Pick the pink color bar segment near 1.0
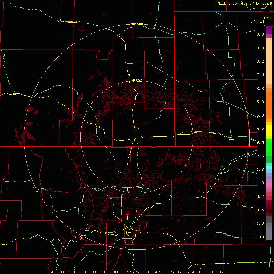 (x=269, y=184)
